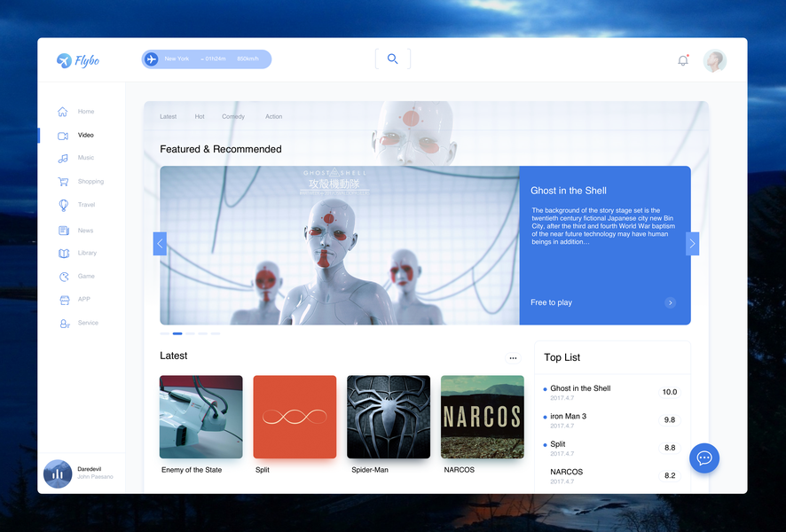Click Ghost in the Shell banner heading
This screenshot has width=786, height=532.
[x=569, y=191]
